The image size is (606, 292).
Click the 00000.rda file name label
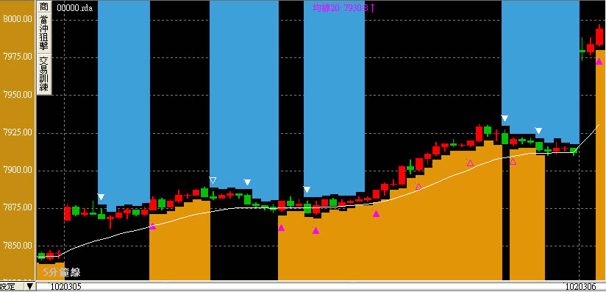74,8
